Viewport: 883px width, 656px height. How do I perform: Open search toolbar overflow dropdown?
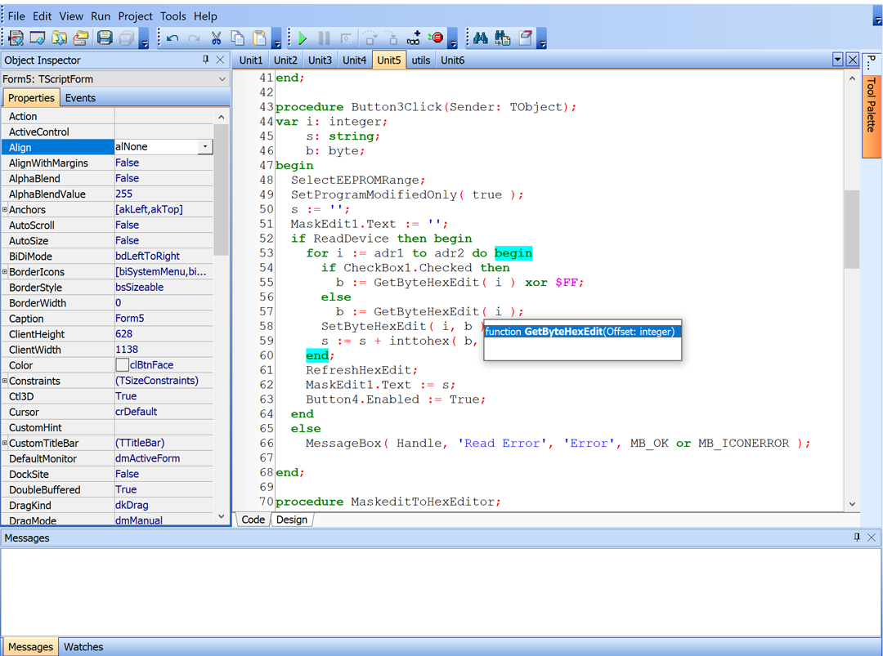542,39
